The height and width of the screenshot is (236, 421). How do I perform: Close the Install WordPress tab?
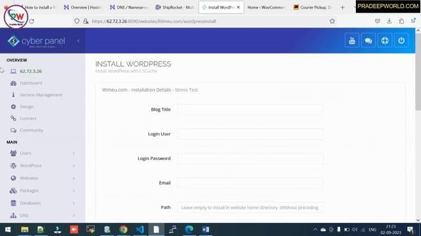point(238,7)
